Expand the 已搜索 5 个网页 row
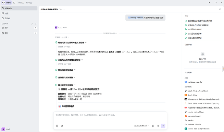 coord(65,47)
